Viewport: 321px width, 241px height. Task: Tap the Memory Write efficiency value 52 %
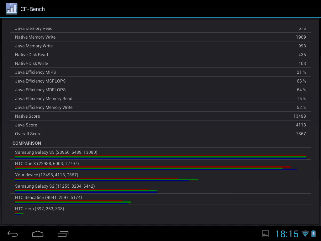pos(301,108)
